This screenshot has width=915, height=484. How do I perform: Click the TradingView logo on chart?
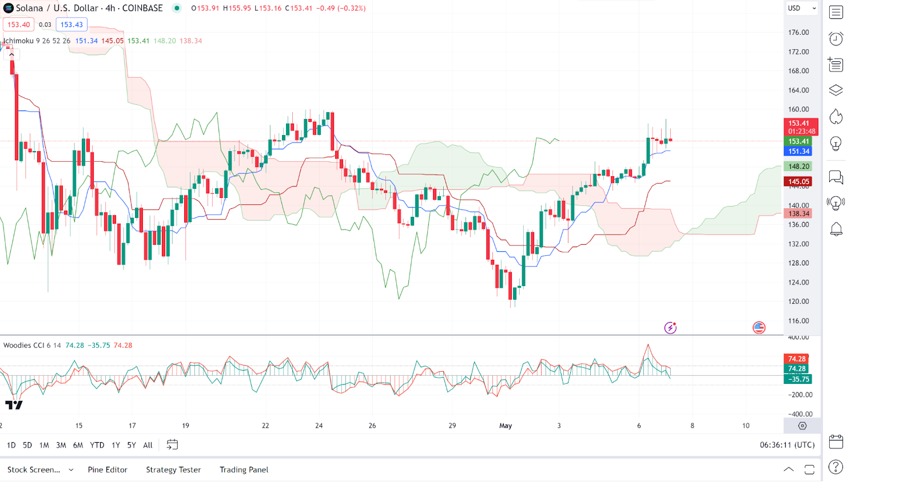pos(14,405)
